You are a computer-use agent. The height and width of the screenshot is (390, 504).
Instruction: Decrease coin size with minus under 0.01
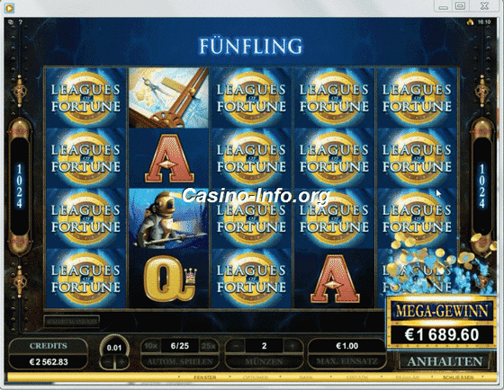coord(108,362)
